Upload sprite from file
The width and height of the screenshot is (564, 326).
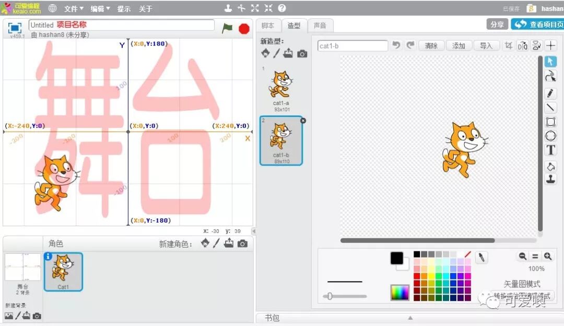click(x=229, y=243)
